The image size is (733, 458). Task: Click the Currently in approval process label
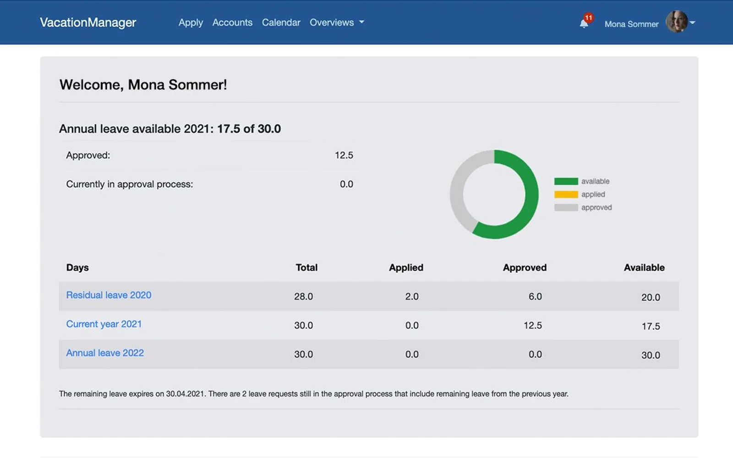point(130,184)
